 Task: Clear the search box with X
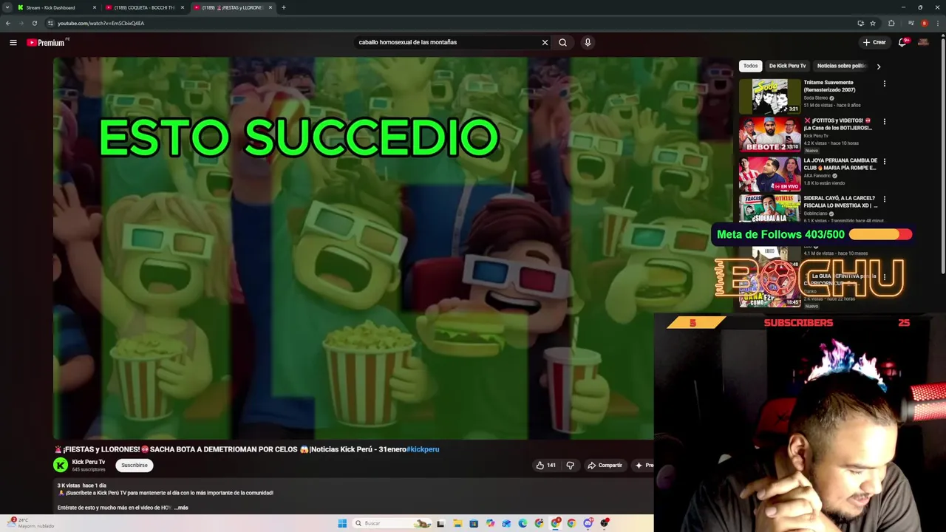click(545, 42)
